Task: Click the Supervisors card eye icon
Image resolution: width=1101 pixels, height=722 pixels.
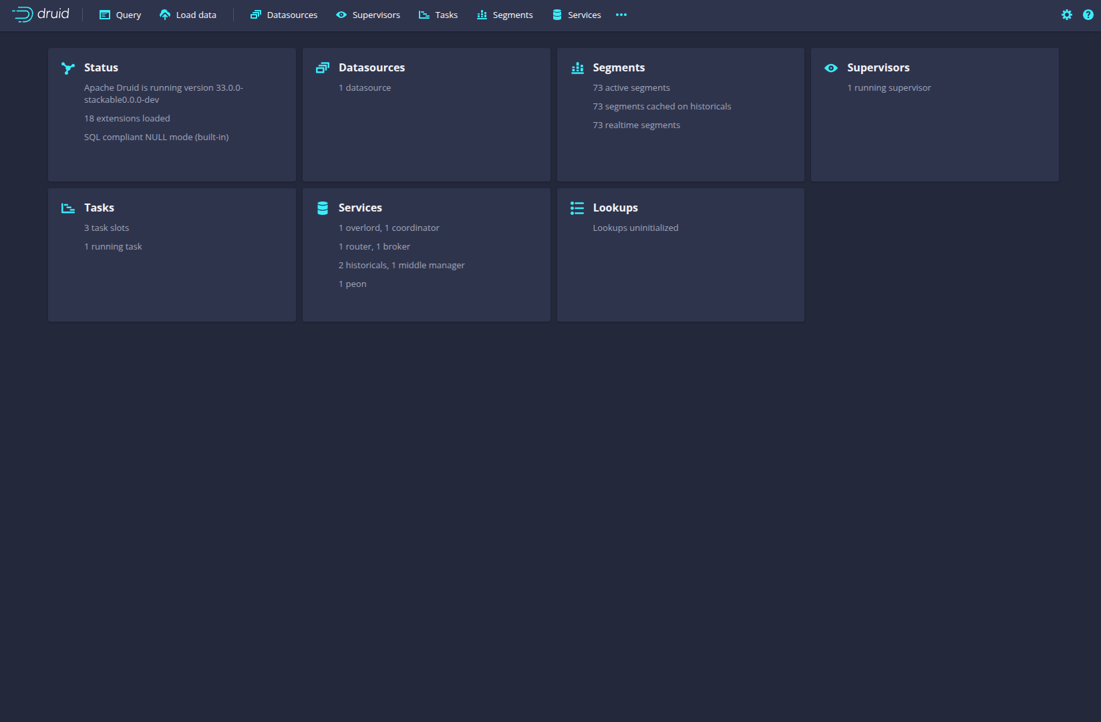Action: pyautogui.click(x=831, y=68)
